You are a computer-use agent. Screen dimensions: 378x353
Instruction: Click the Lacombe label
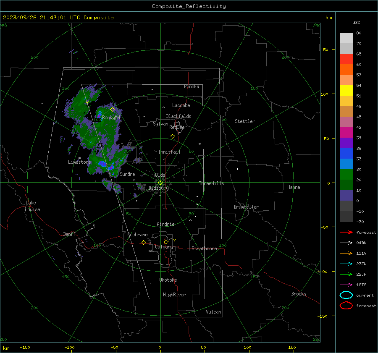tap(181, 105)
